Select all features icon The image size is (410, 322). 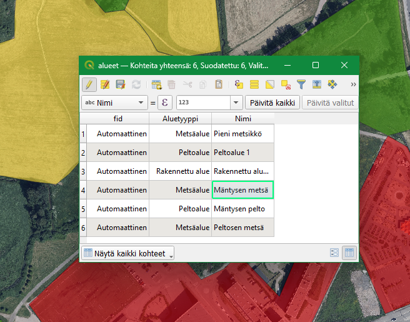click(x=254, y=84)
